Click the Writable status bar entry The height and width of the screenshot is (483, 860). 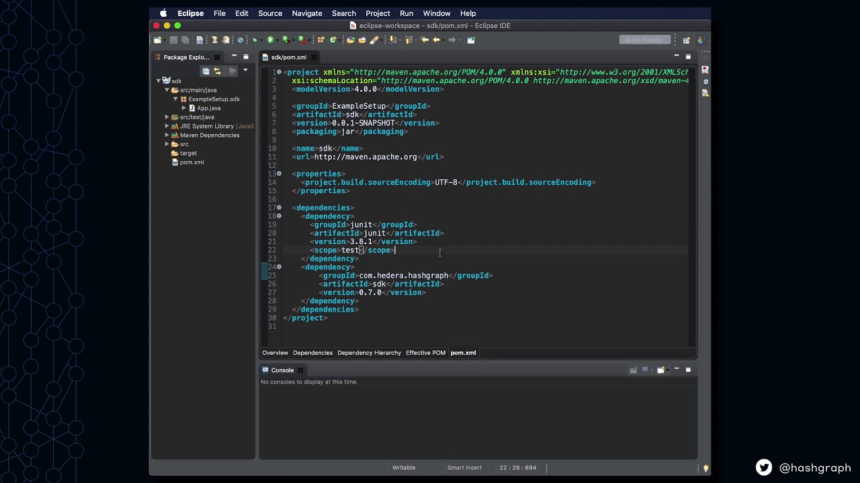[x=404, y=468]
